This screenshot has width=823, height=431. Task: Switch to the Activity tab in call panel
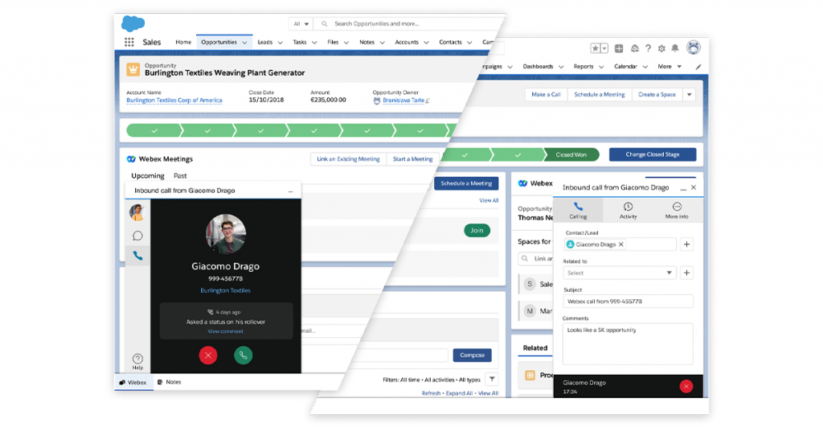[x=628, y=210]
